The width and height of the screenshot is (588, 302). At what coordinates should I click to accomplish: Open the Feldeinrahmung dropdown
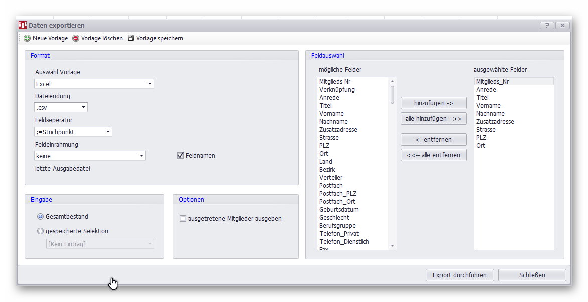[x=141, y=156]
